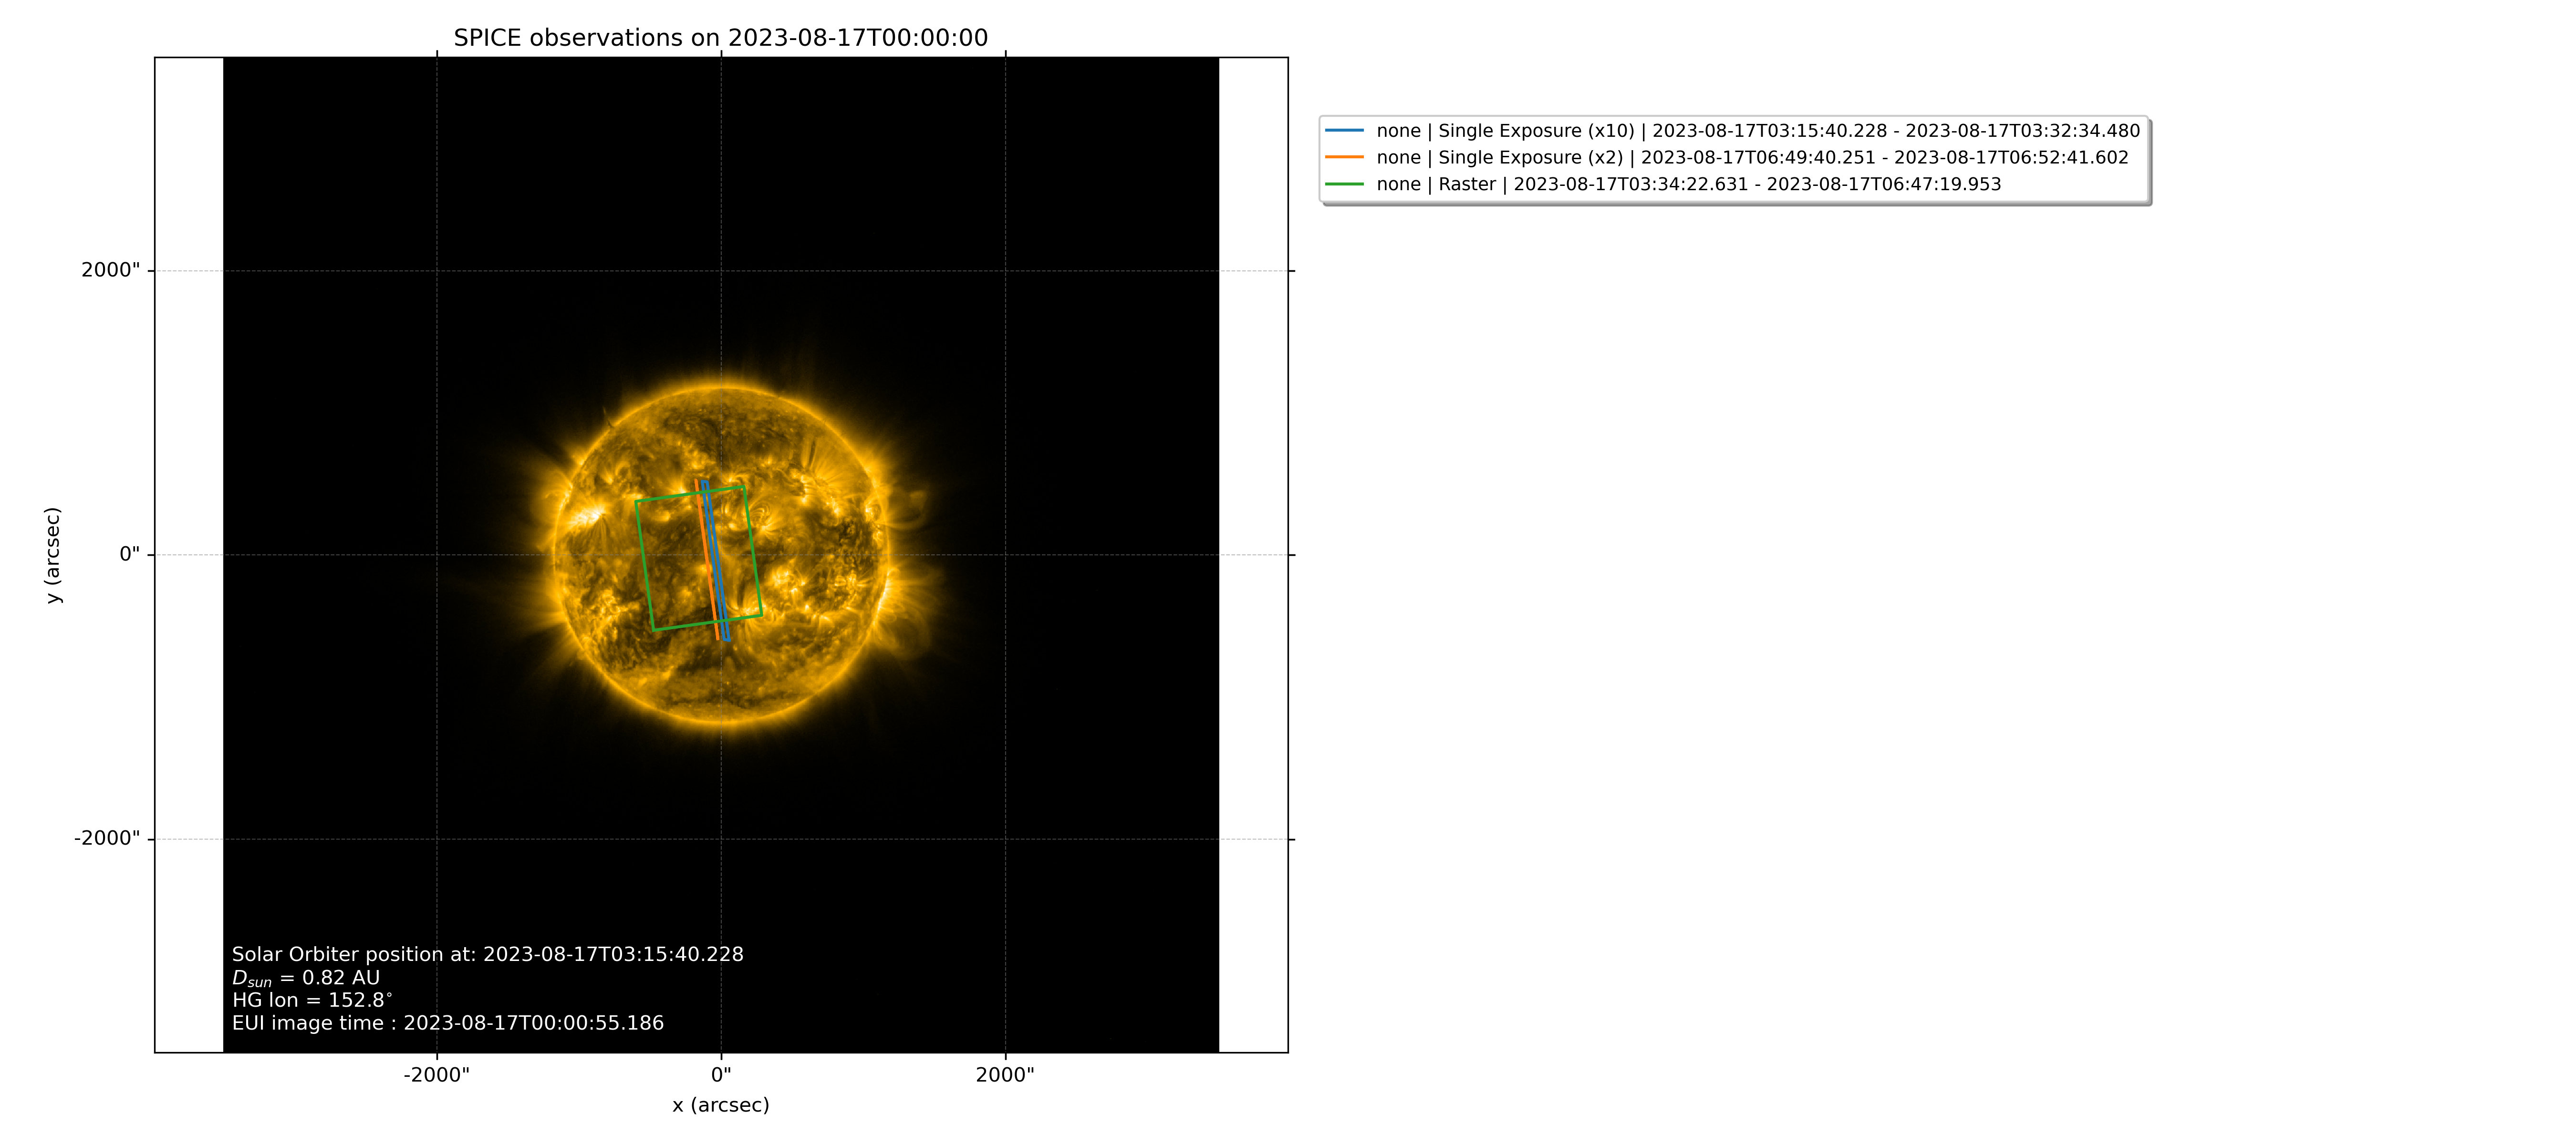Click the 2000" tick label on x-axis
The width and height of the screenshot is (2576, 1144).
(1004, 1075)
